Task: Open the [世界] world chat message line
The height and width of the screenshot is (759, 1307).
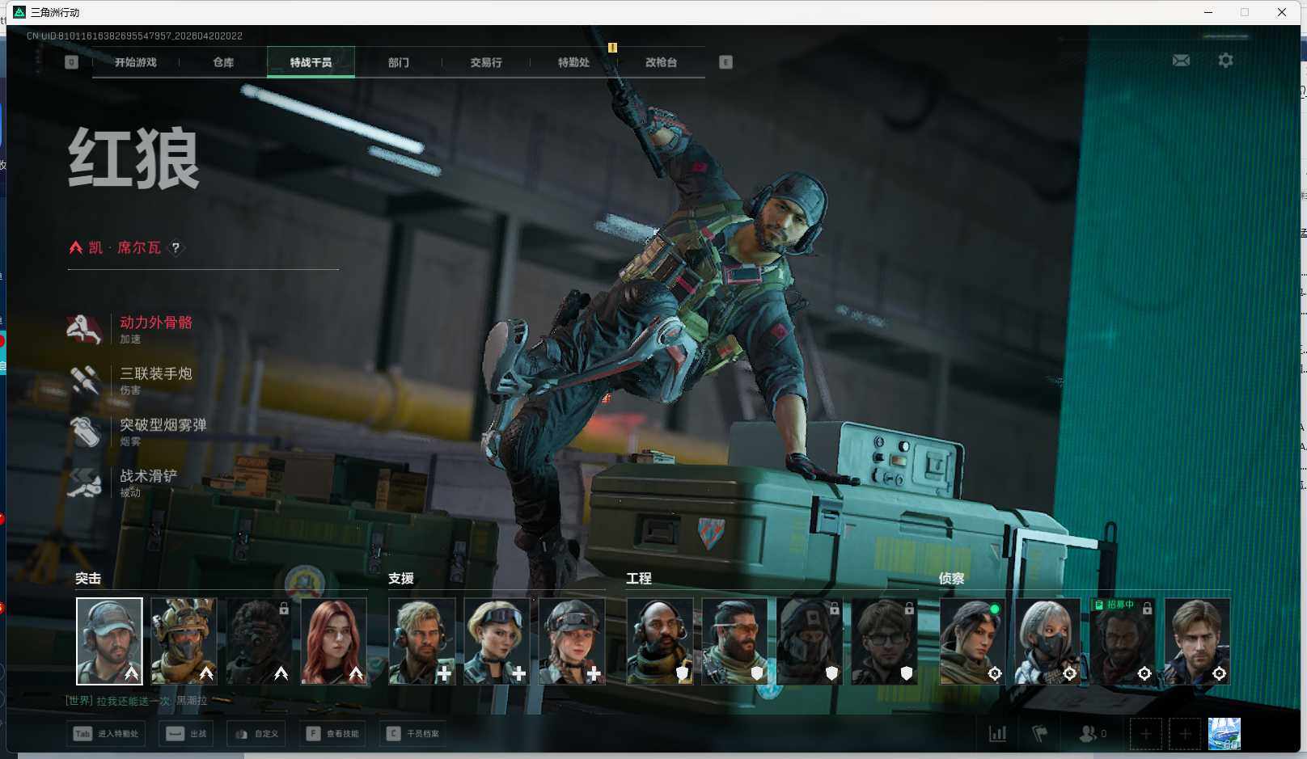Action: (136, 701)
